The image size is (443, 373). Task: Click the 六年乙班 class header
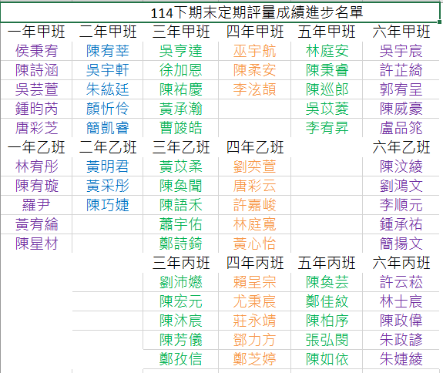coord(401,147)
